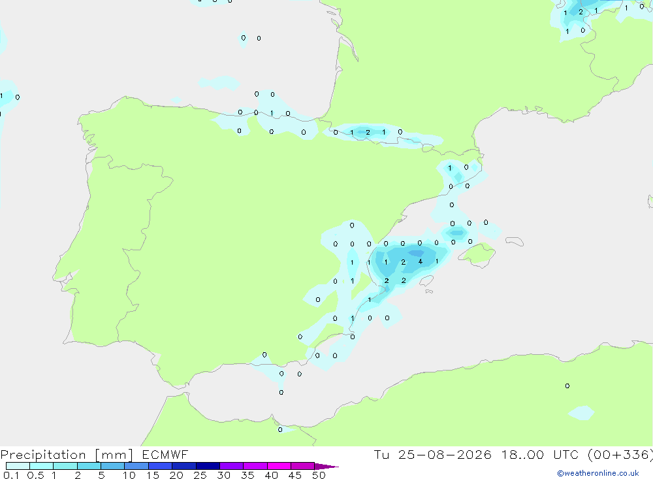Click the lone '0' value over Algeria

[567, 386]
